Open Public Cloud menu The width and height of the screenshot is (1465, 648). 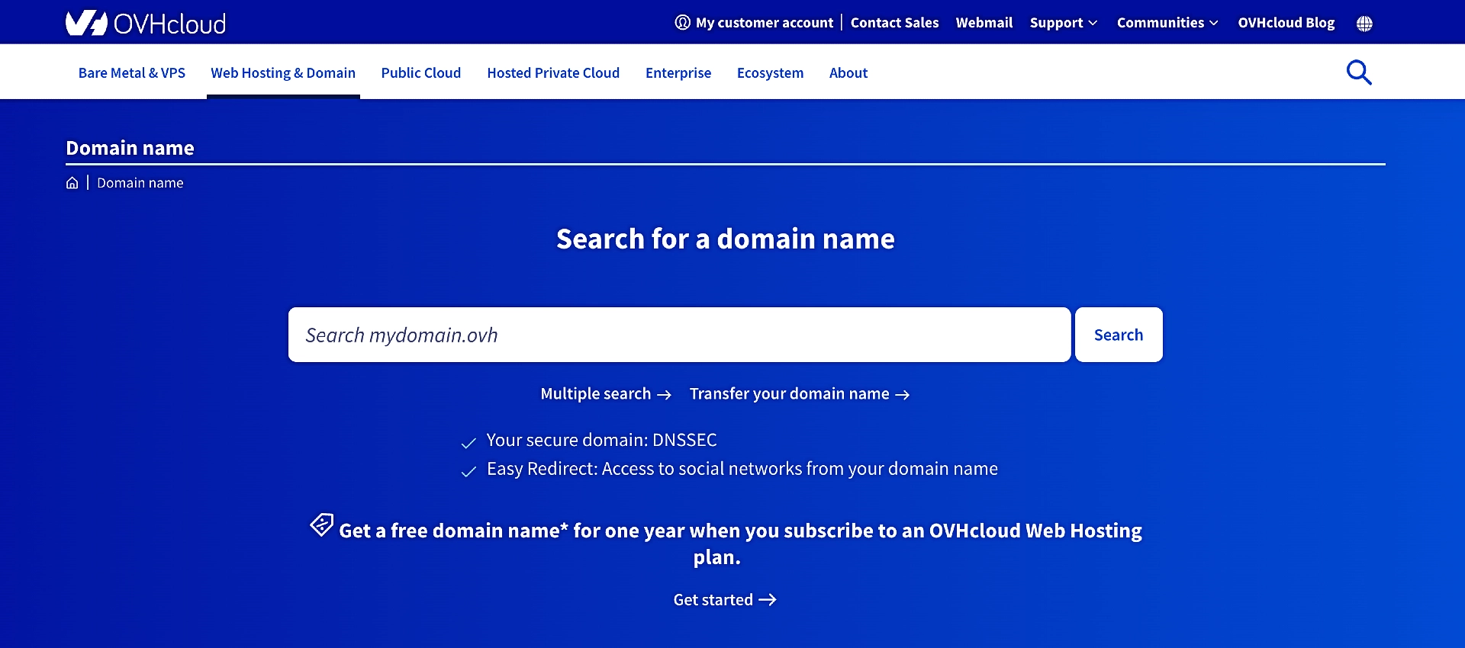tap(421, 73)
